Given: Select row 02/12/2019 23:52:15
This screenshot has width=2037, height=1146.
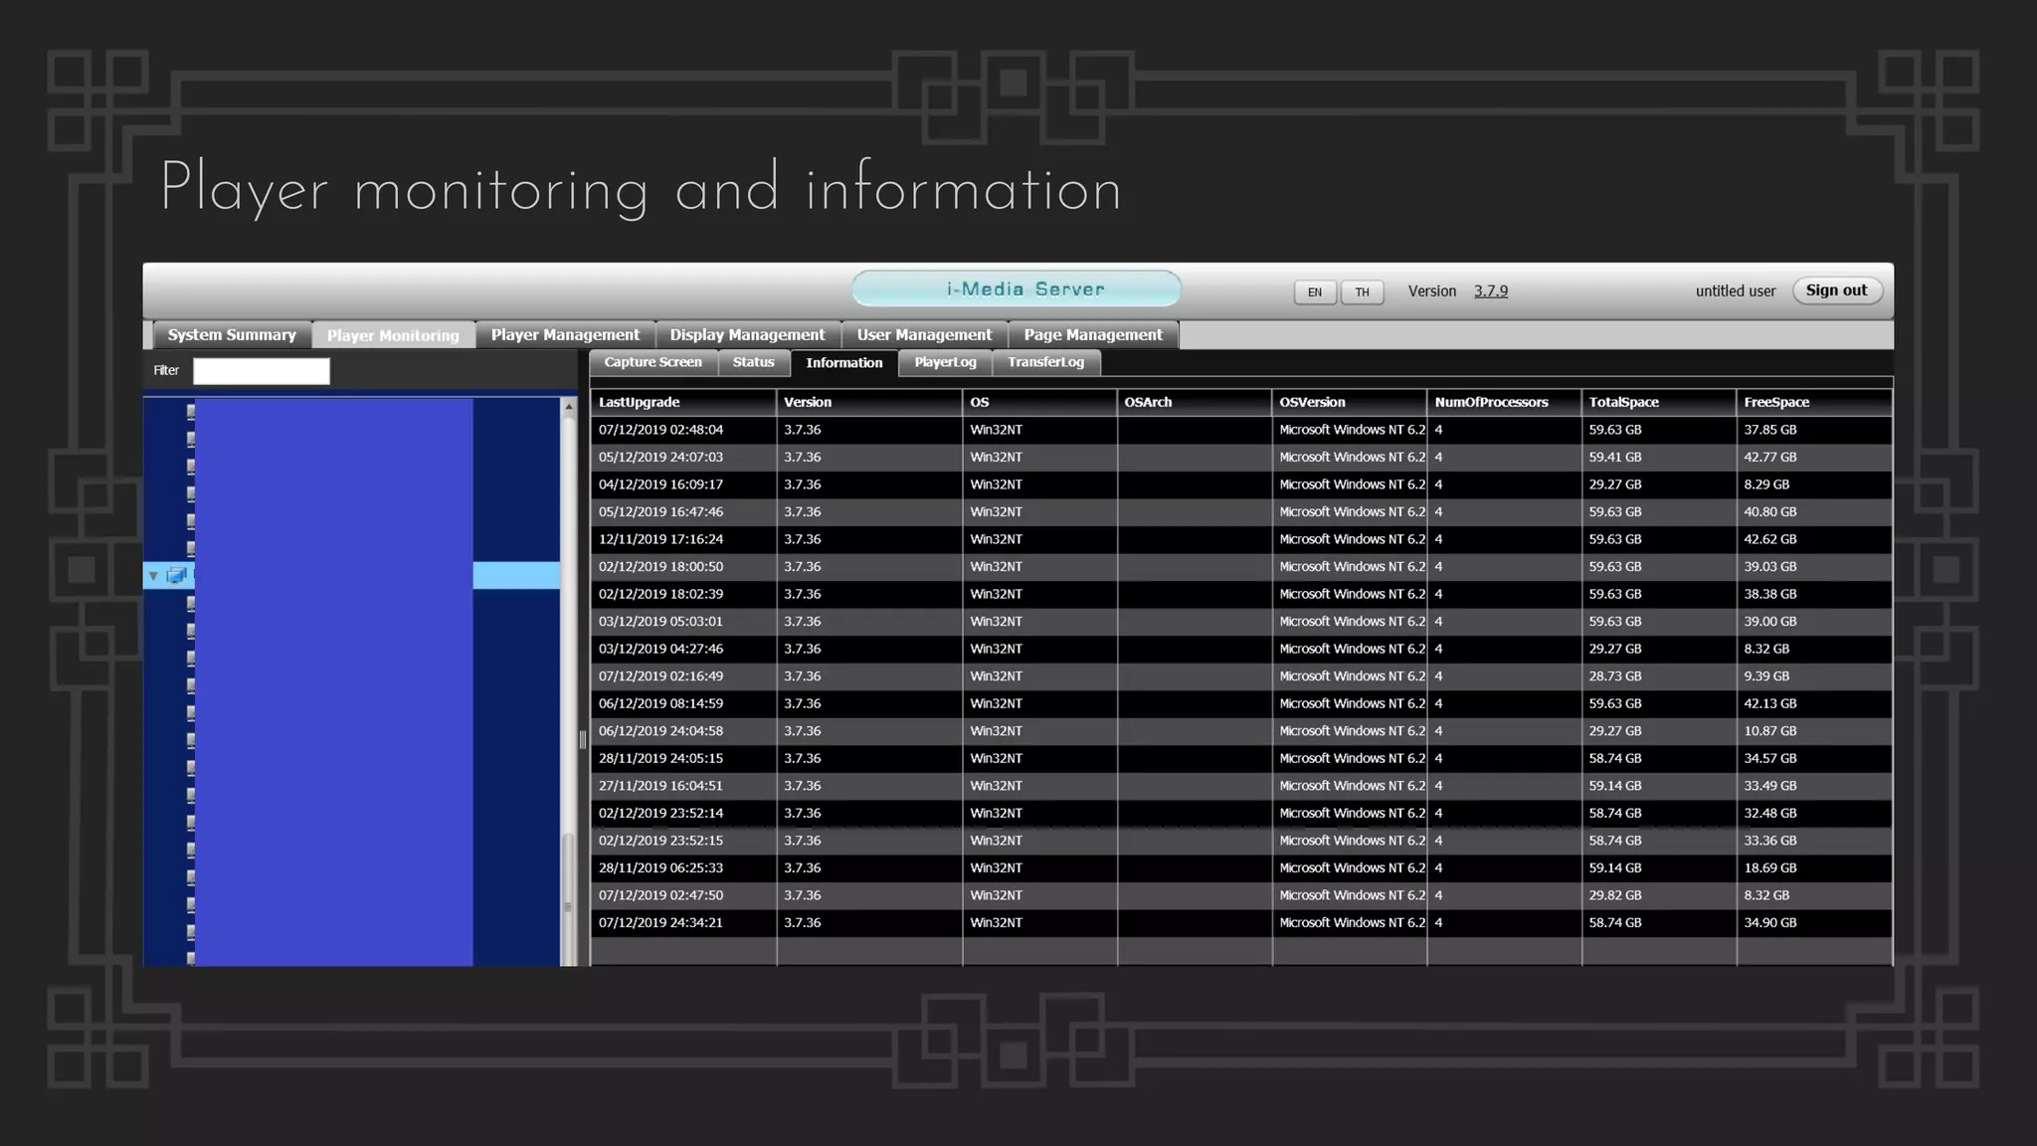Looking at the screenshot, I should (1241, 841).
